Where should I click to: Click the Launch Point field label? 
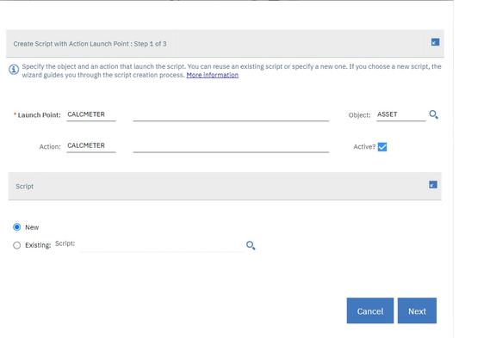39,115
